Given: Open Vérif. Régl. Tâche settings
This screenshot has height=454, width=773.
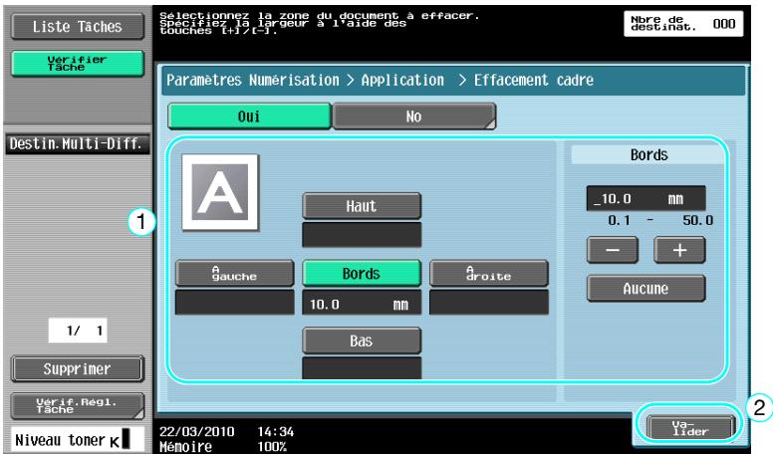Looking at the screenshot, I should [x=78, y=405].
